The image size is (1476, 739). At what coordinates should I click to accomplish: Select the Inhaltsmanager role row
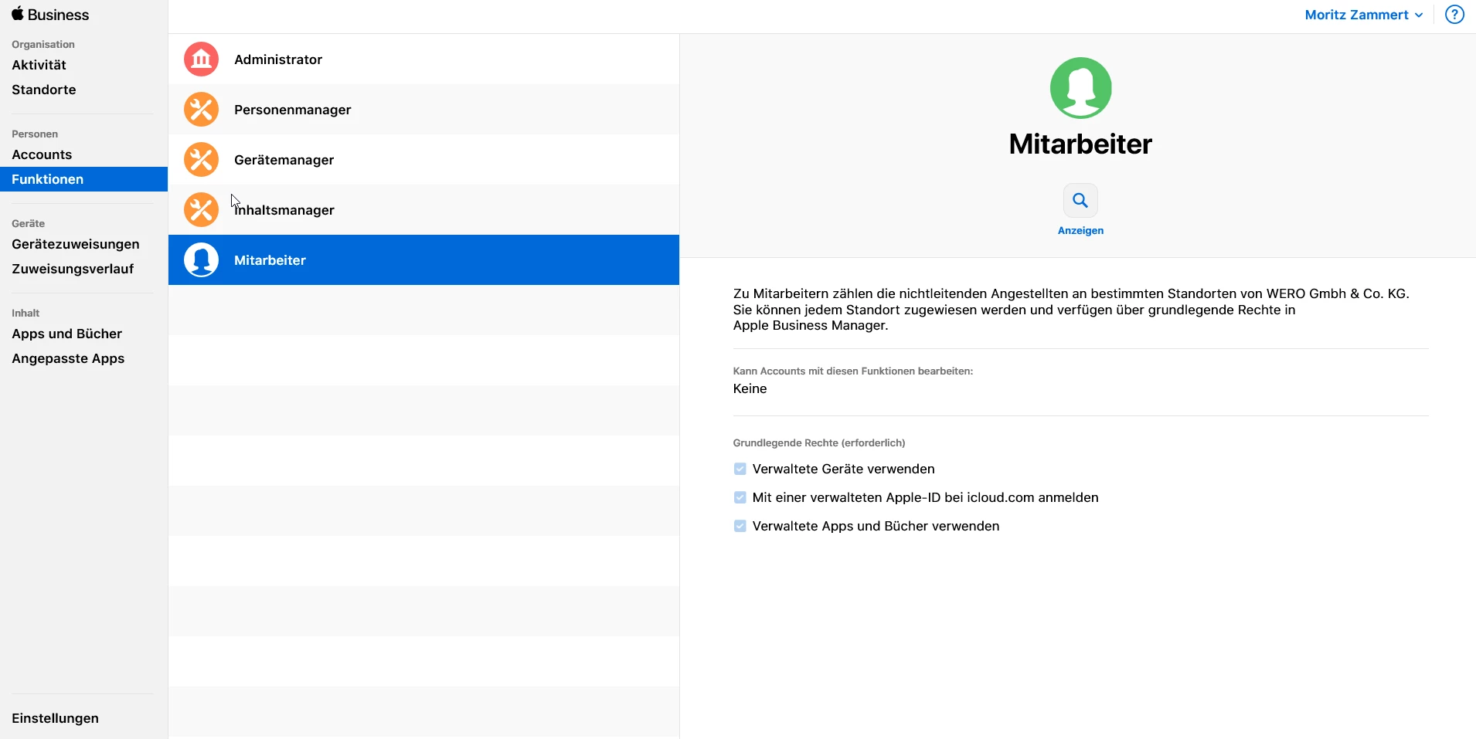click(x=423, y=210)
